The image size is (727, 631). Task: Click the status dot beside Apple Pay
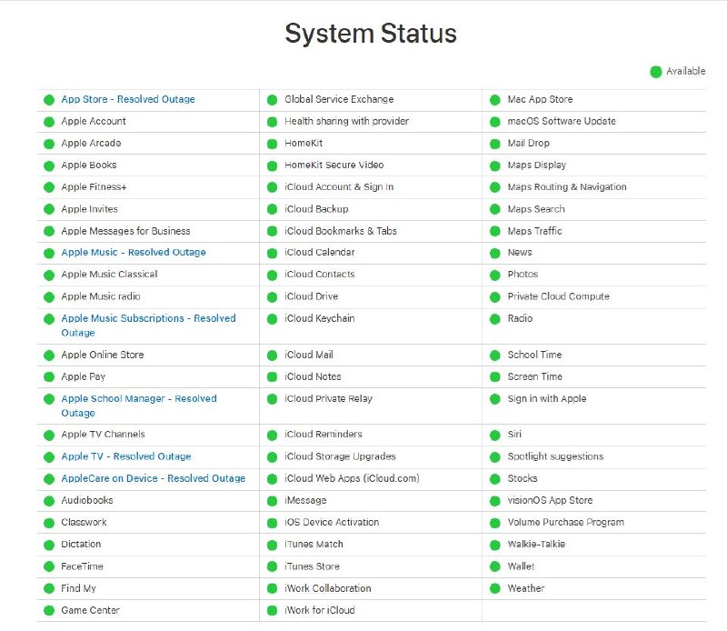pyautogui.click(x=49, y=377)
